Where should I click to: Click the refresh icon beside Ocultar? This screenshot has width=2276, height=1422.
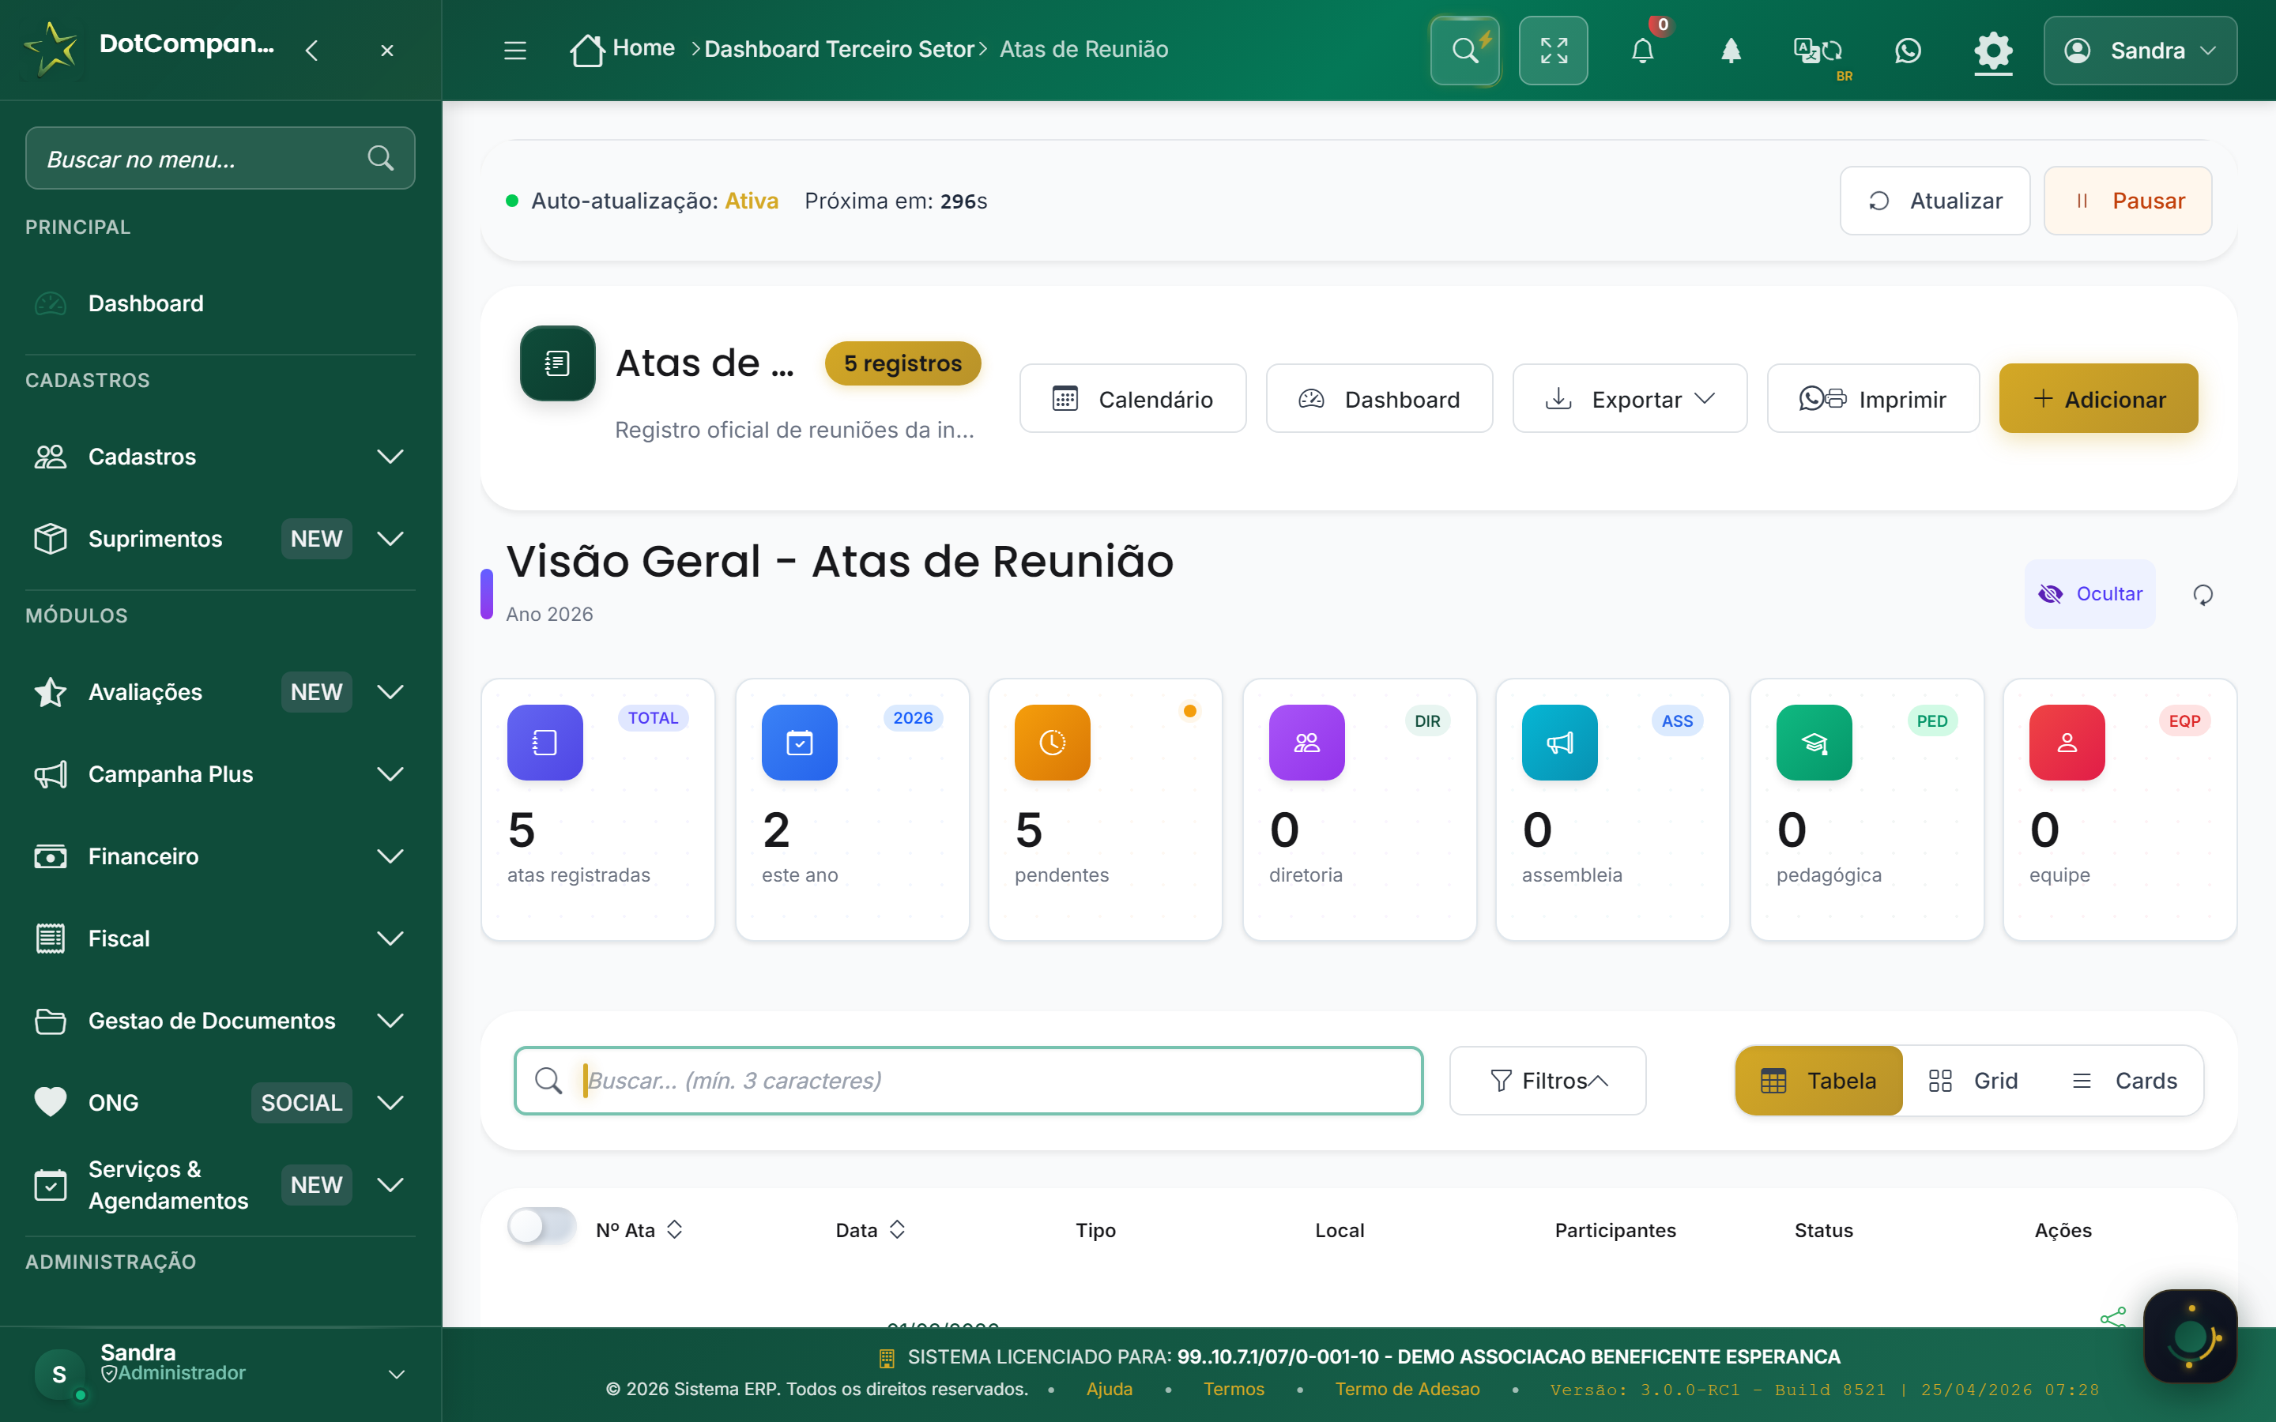(x=2203, y=594)
